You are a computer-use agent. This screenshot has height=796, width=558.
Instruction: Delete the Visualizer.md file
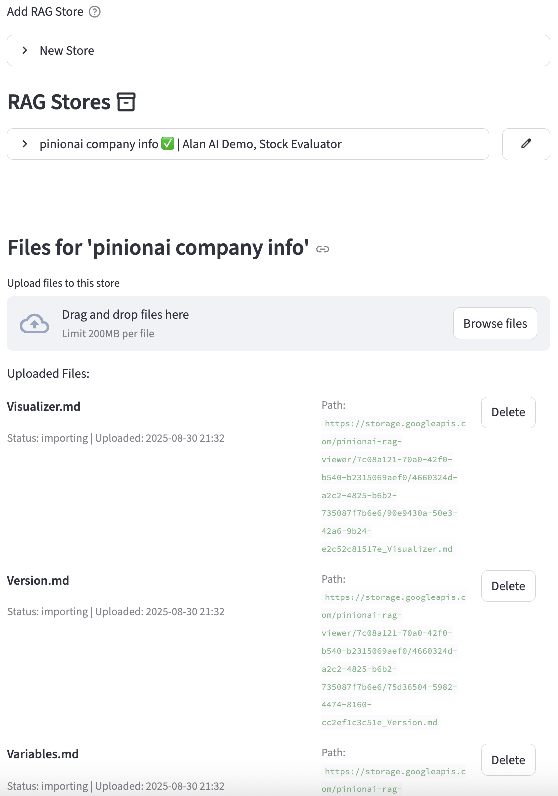508,412
